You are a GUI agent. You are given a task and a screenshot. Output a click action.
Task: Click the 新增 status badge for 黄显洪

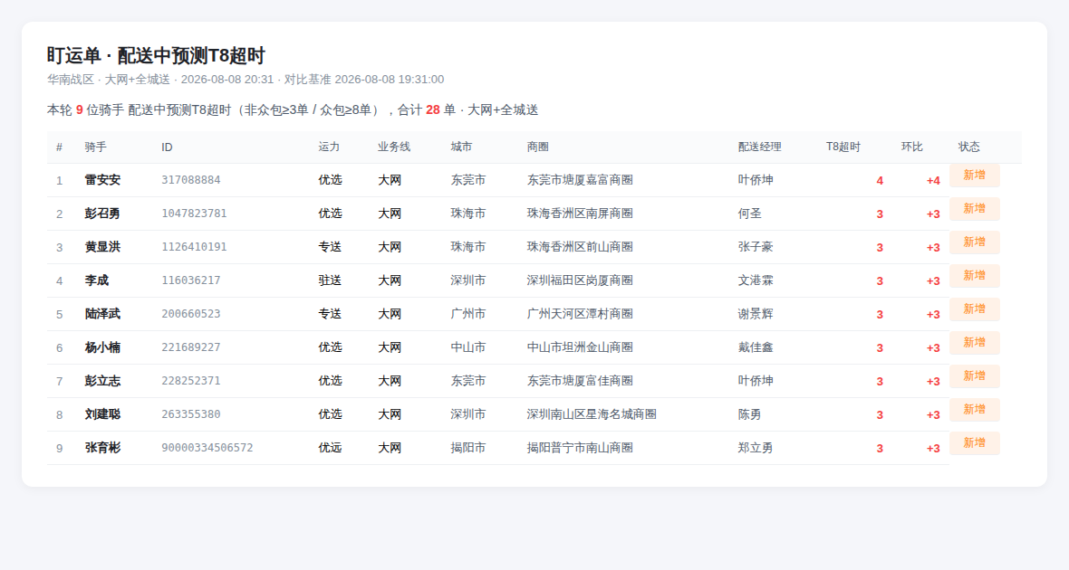point(974,242)
